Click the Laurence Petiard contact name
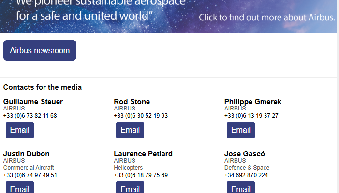This screenshot has height=193, width=339. tap(143, 154)
